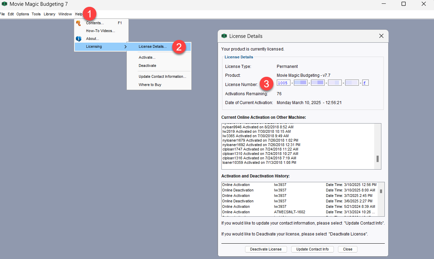Select history row dated 3/10/2025 12:56 PM
This screenshot has width=434, height=259.
point(300,185)
